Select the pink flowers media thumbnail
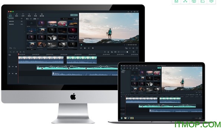Image resolution: width=223 pixels, height=134 pixels. pos(62,23)
